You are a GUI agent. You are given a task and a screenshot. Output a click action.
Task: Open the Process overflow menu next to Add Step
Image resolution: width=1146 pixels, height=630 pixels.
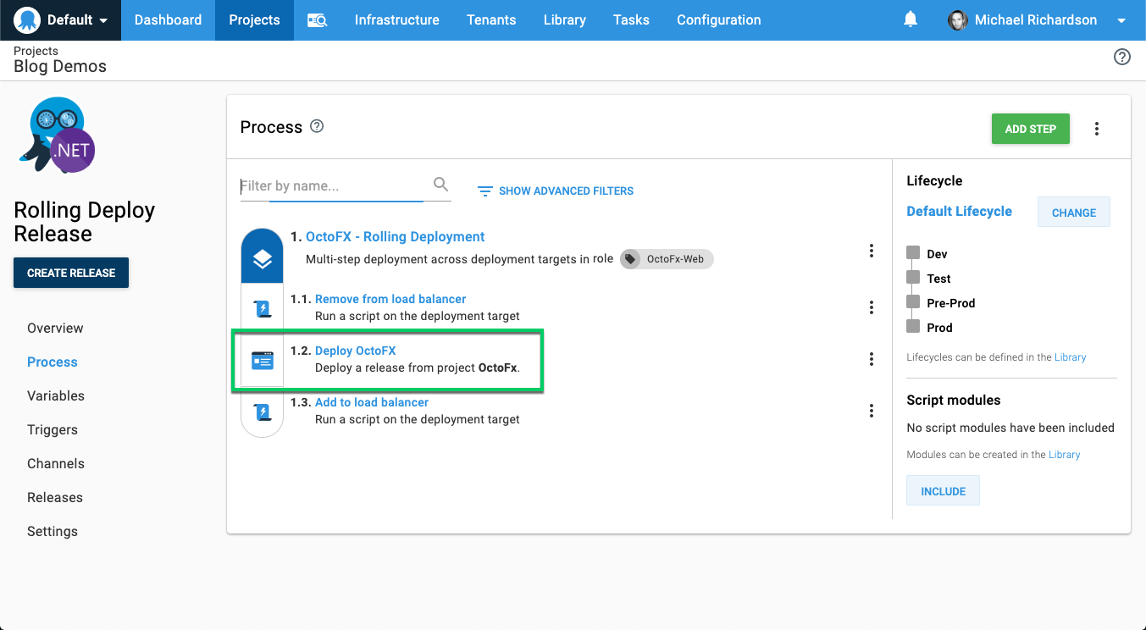[x=1096, y=128]
